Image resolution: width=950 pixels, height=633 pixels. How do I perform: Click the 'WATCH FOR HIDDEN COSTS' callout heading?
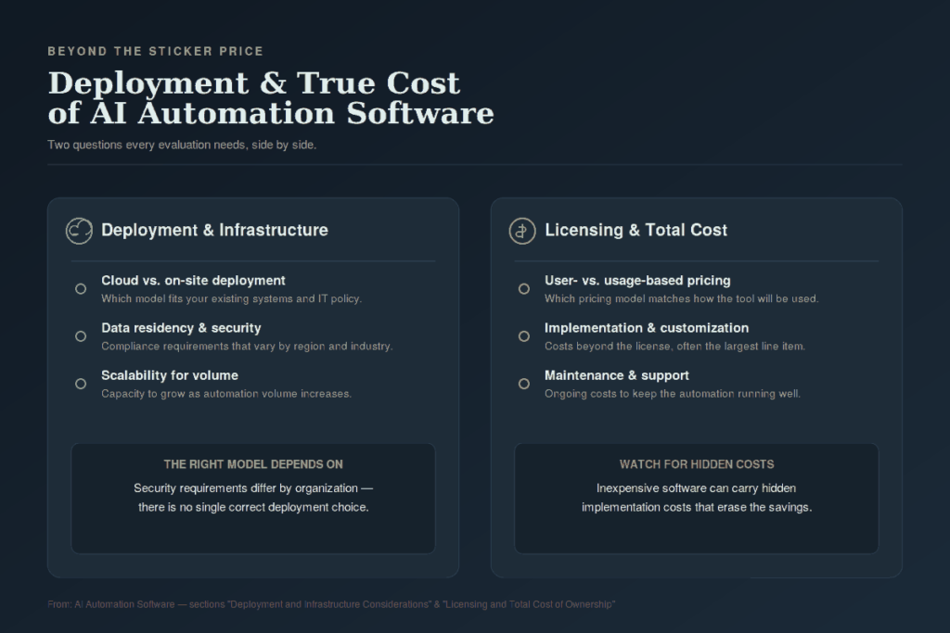(x=697, y=464)
